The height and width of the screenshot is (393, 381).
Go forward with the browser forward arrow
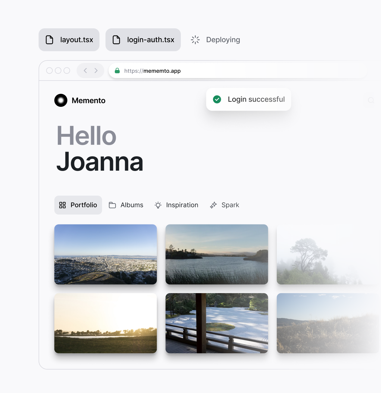click(96, 70)
